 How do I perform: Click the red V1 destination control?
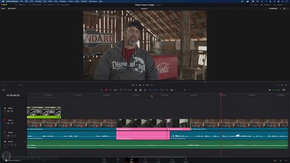pyautogui.click(x=5, y=120)
